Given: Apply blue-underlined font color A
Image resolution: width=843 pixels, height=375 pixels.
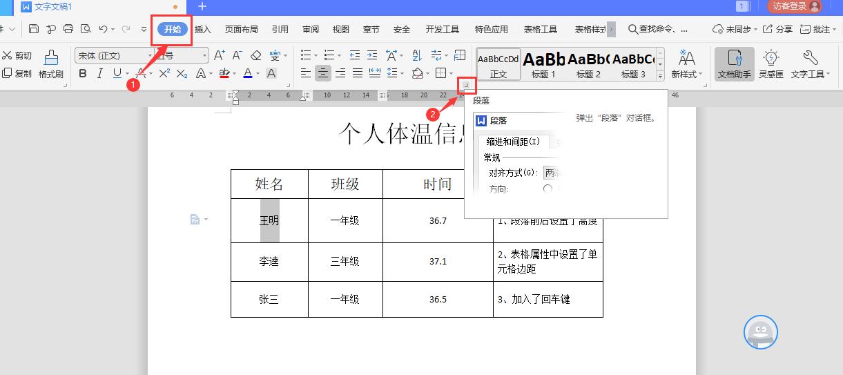Looking at the screenshot, I should pyautogui.click(x=247, y=73).
